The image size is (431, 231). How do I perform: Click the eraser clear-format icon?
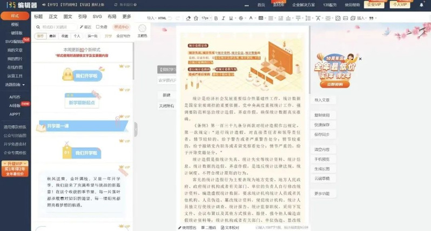point(188,18)
